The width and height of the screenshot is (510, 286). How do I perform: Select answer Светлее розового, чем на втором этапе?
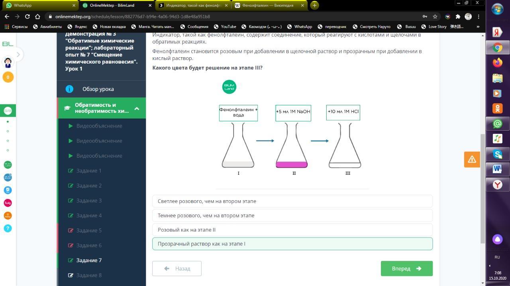coord(292,201)
